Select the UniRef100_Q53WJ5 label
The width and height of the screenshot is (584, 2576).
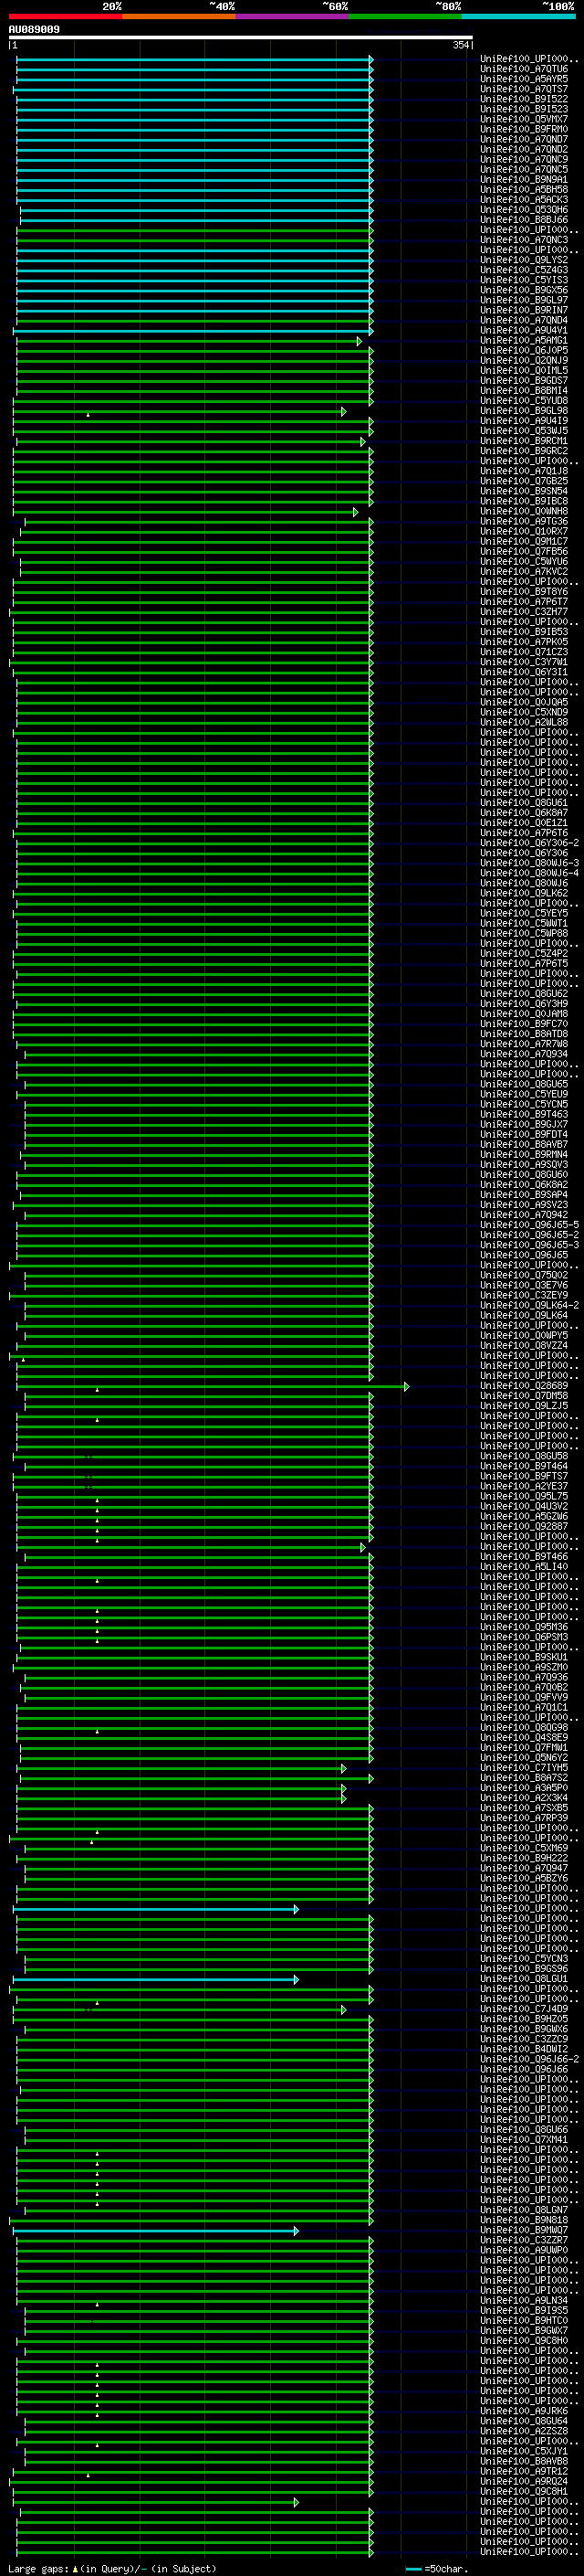click(524, 431)
